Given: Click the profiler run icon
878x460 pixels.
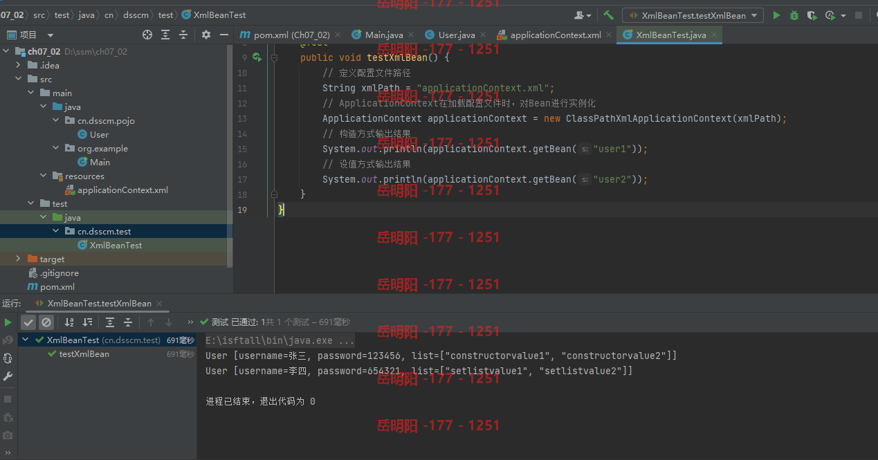Looking at the screenshot, I should click(x=830, y=15).
